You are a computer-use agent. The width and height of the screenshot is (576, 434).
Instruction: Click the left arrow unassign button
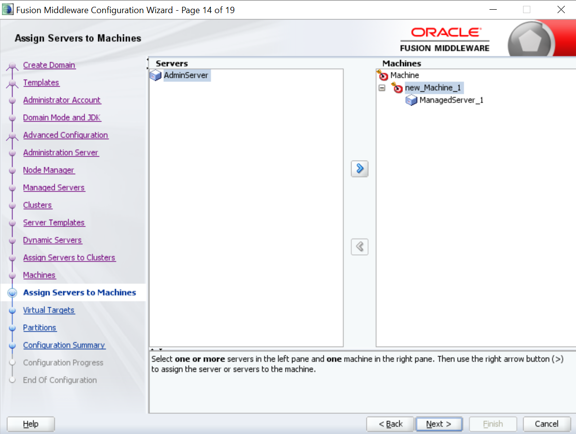click(360, 247)
